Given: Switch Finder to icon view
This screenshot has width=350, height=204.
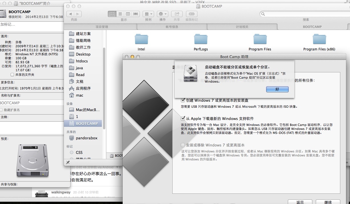Looking at the screenshot, I should click(112, 14).
